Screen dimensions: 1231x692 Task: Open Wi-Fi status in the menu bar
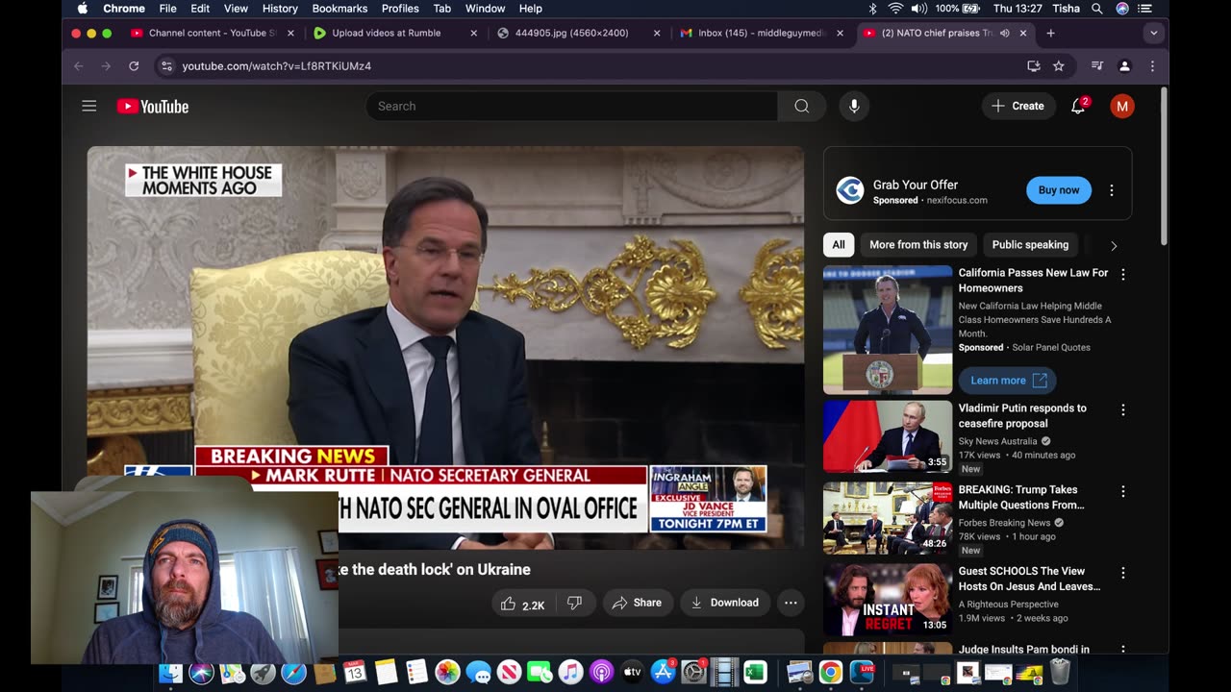[x=895, y=9]
